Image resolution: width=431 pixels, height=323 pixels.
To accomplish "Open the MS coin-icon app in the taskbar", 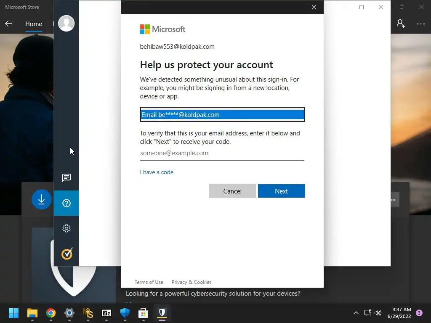I will [x=88, y=313].
